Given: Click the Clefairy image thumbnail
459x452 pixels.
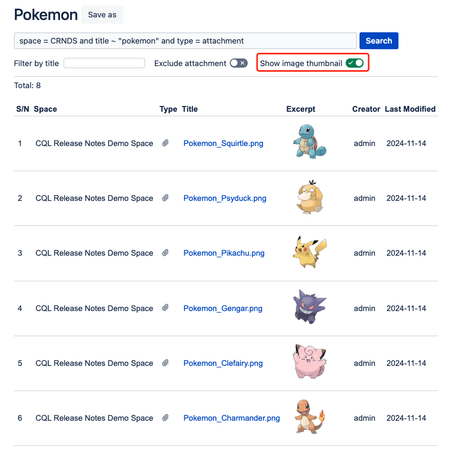Looking at the screenshot, I should coord(309,362).
